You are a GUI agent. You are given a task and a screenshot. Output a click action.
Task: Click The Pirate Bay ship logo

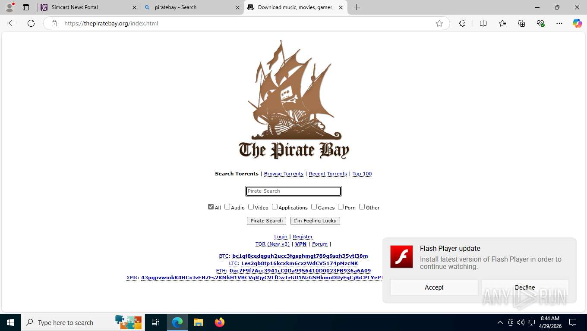pyautogui.click(x=293, y=100)
